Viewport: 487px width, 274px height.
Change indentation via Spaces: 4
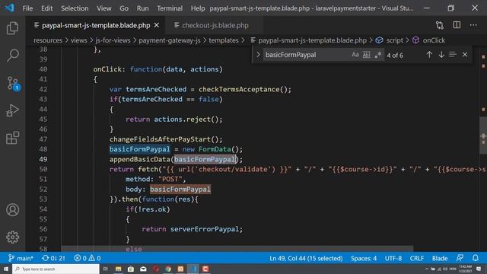(364, 258)
